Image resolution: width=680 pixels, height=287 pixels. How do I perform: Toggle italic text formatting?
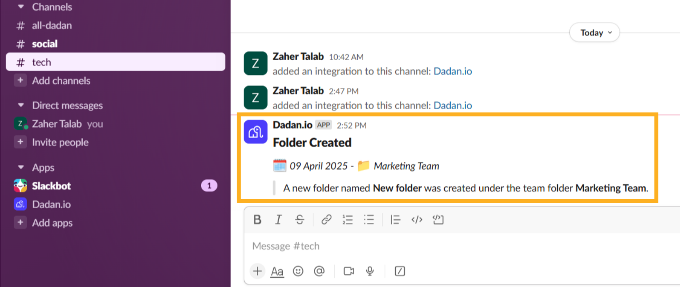coord(278,220)
